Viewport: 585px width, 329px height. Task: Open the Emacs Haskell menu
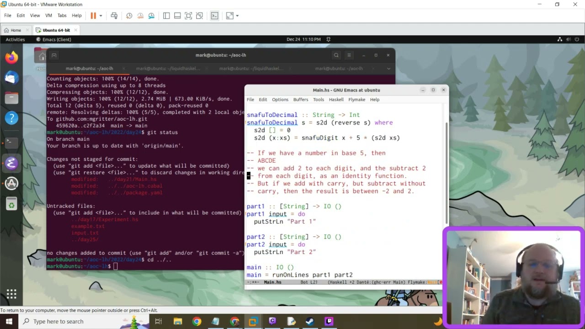[336, 100]
